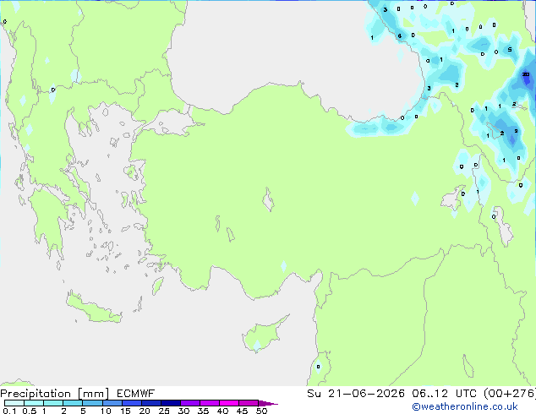
Task: Click the island of Crete on map
Action: point(93,308)
